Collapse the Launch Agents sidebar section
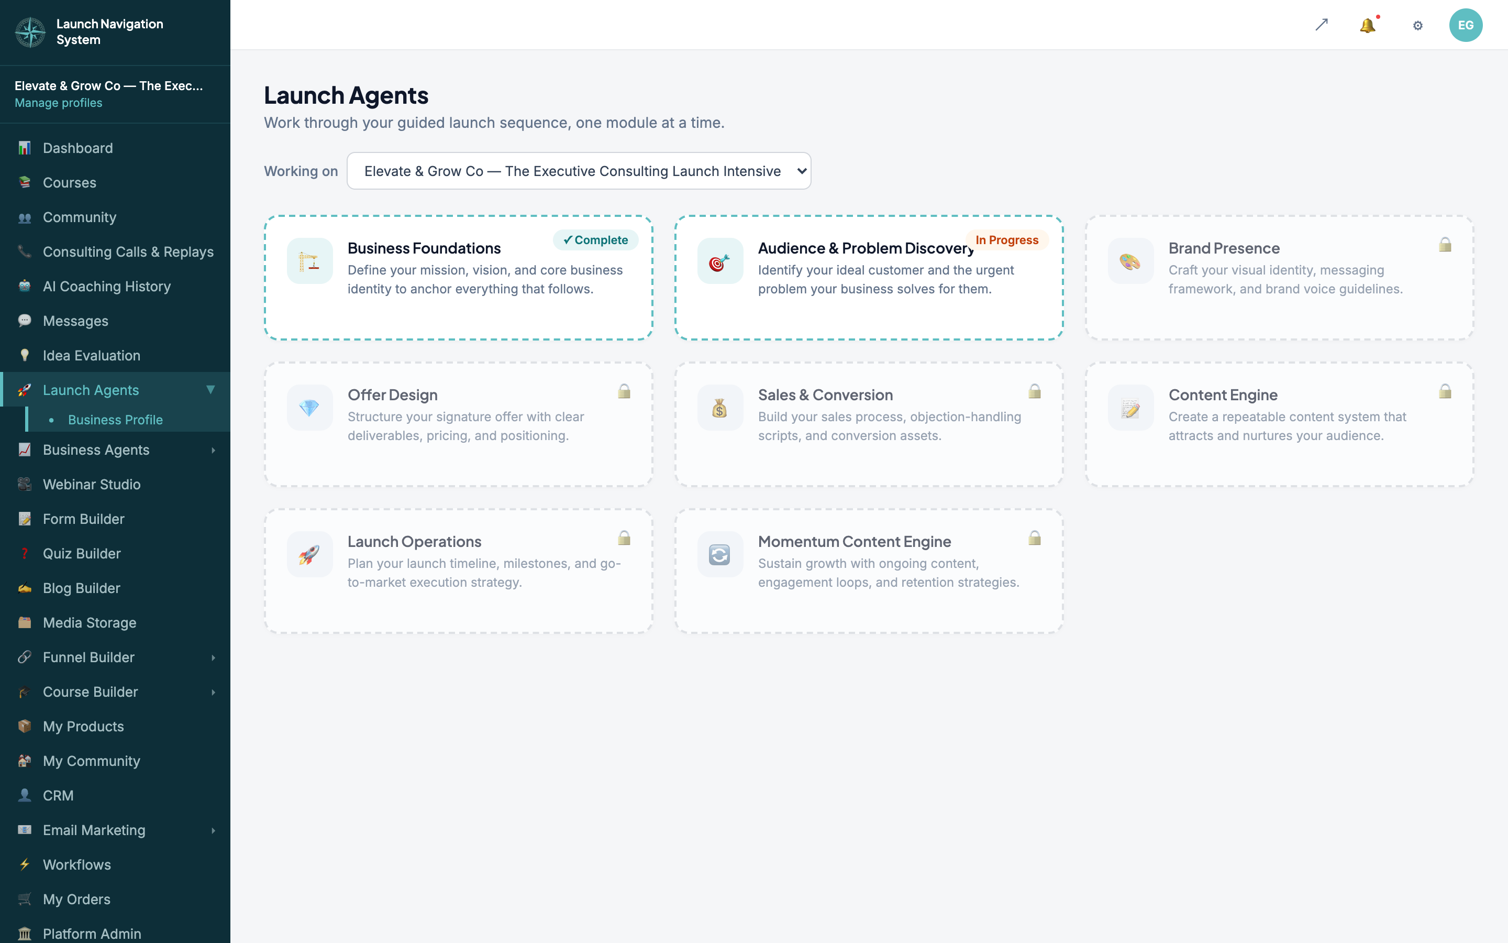The height and width of the screenshot is (943, 1508). 210,390
